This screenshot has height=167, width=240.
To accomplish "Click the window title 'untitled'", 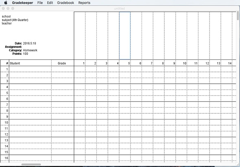I will (x=119, y=9).
